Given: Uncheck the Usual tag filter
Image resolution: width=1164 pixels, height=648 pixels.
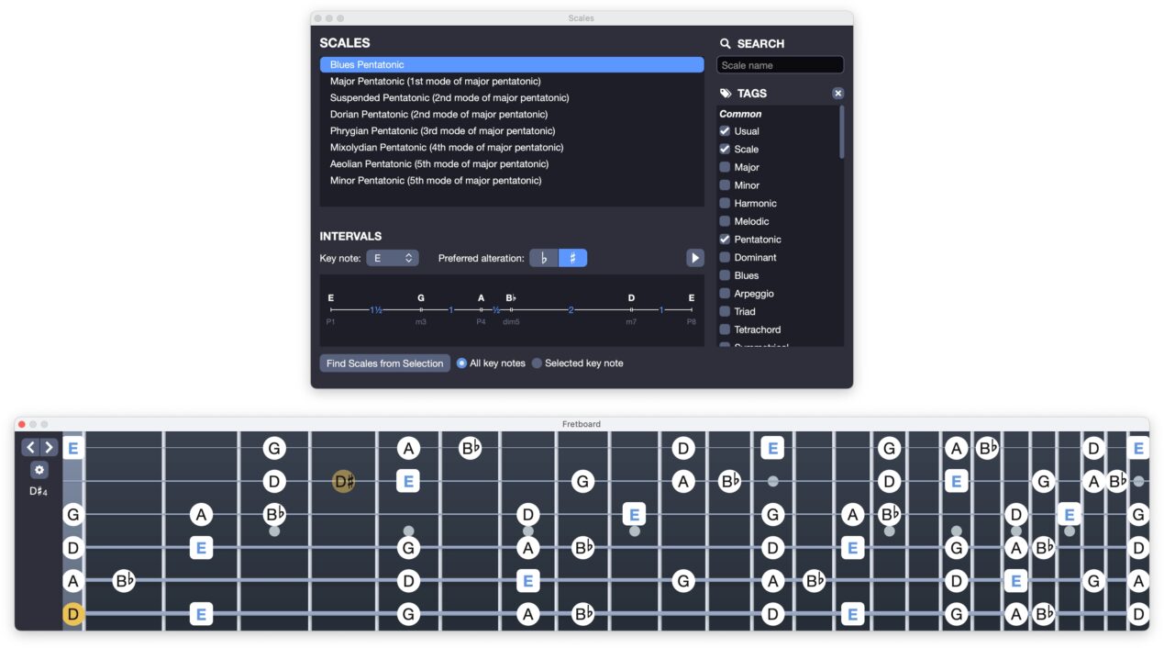Looking at the screenshot, I should coord(725,130).
